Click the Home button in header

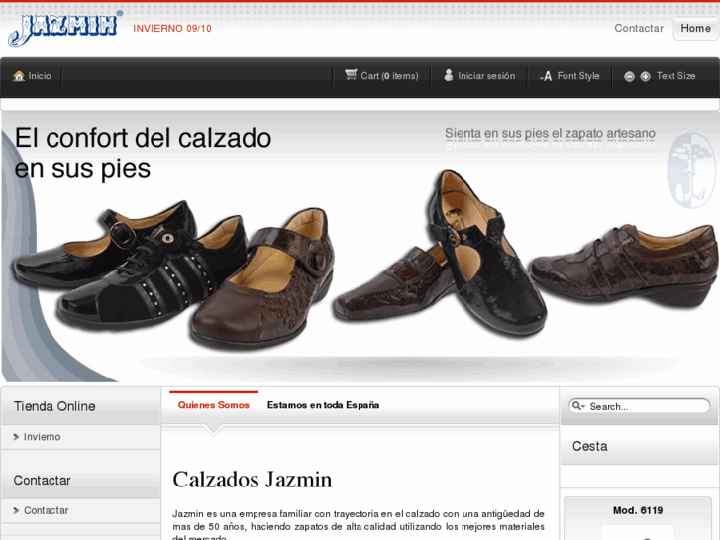pyautogui.click(x=695, y=28)
